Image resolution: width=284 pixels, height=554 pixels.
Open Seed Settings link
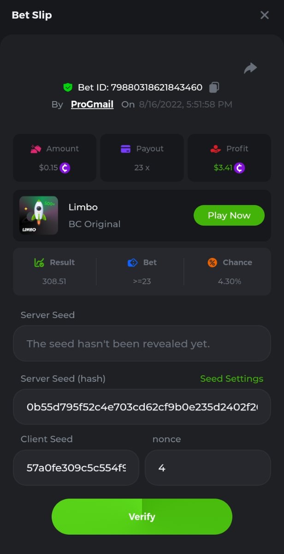point(231,379)
